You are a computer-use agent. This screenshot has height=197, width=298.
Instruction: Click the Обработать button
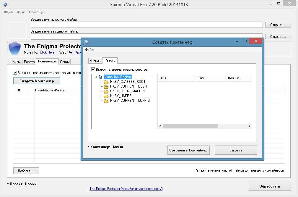click(270, 186)
